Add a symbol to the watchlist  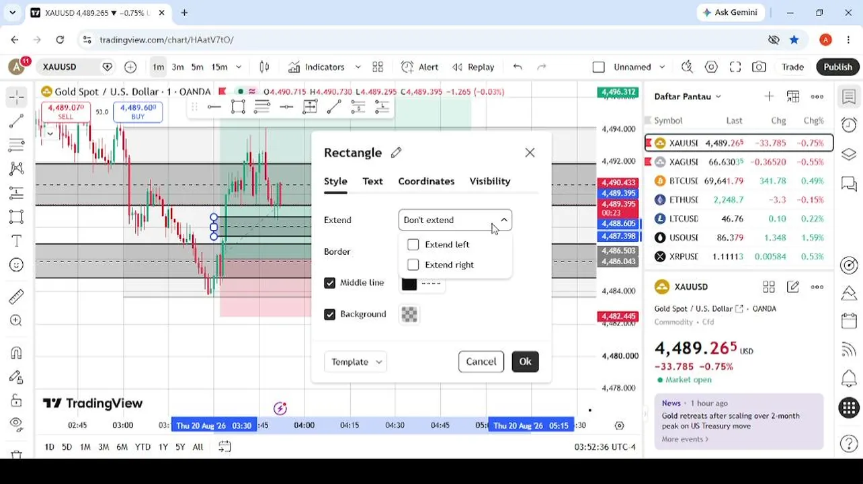coord(769,96)
